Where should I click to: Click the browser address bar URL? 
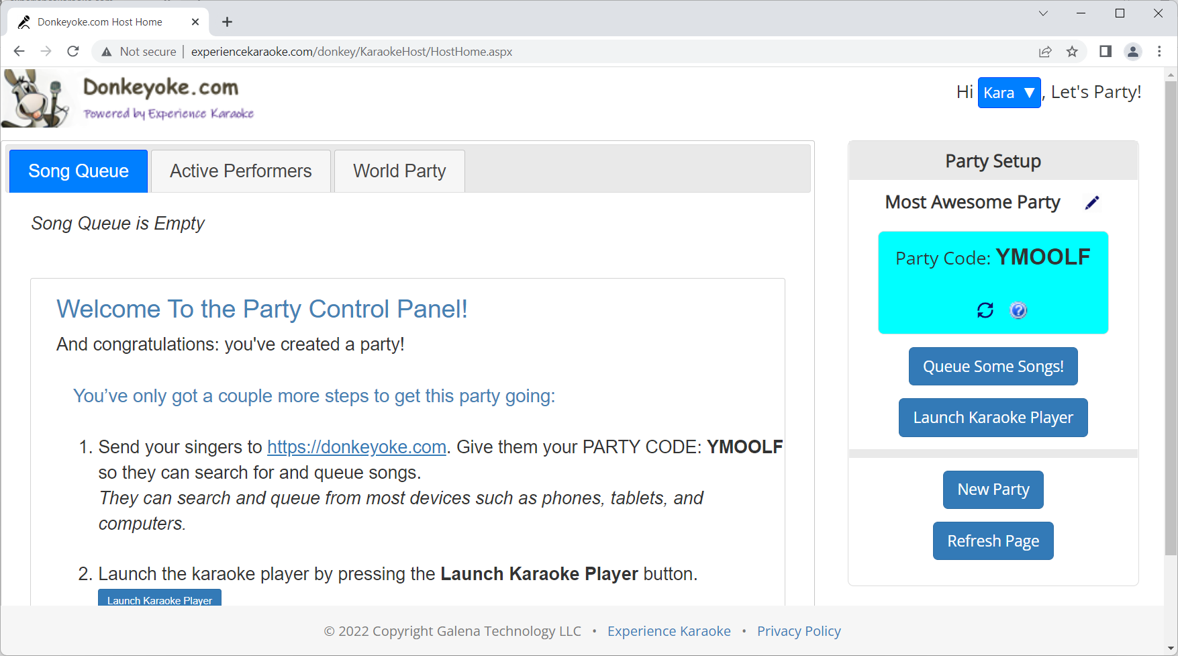(351, 52)
